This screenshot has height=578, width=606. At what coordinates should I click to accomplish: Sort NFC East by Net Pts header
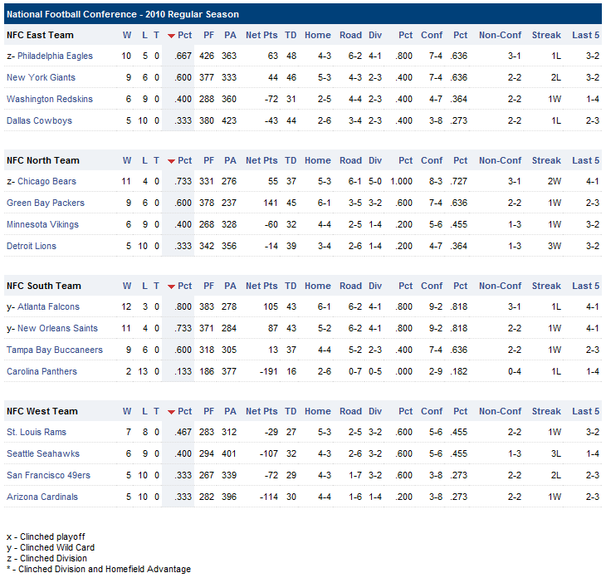coord(261,35)
